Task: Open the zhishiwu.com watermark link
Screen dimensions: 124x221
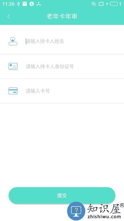Action: 104,217
